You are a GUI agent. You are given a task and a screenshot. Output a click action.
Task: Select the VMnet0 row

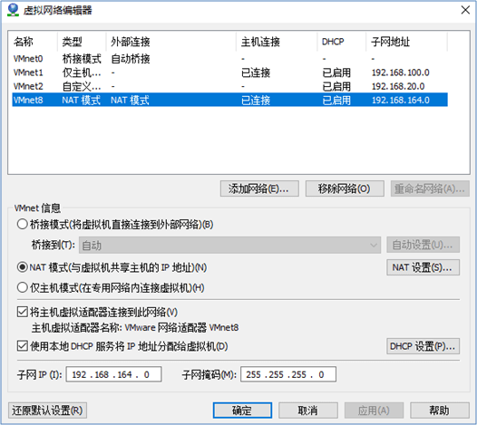(230, 58)
